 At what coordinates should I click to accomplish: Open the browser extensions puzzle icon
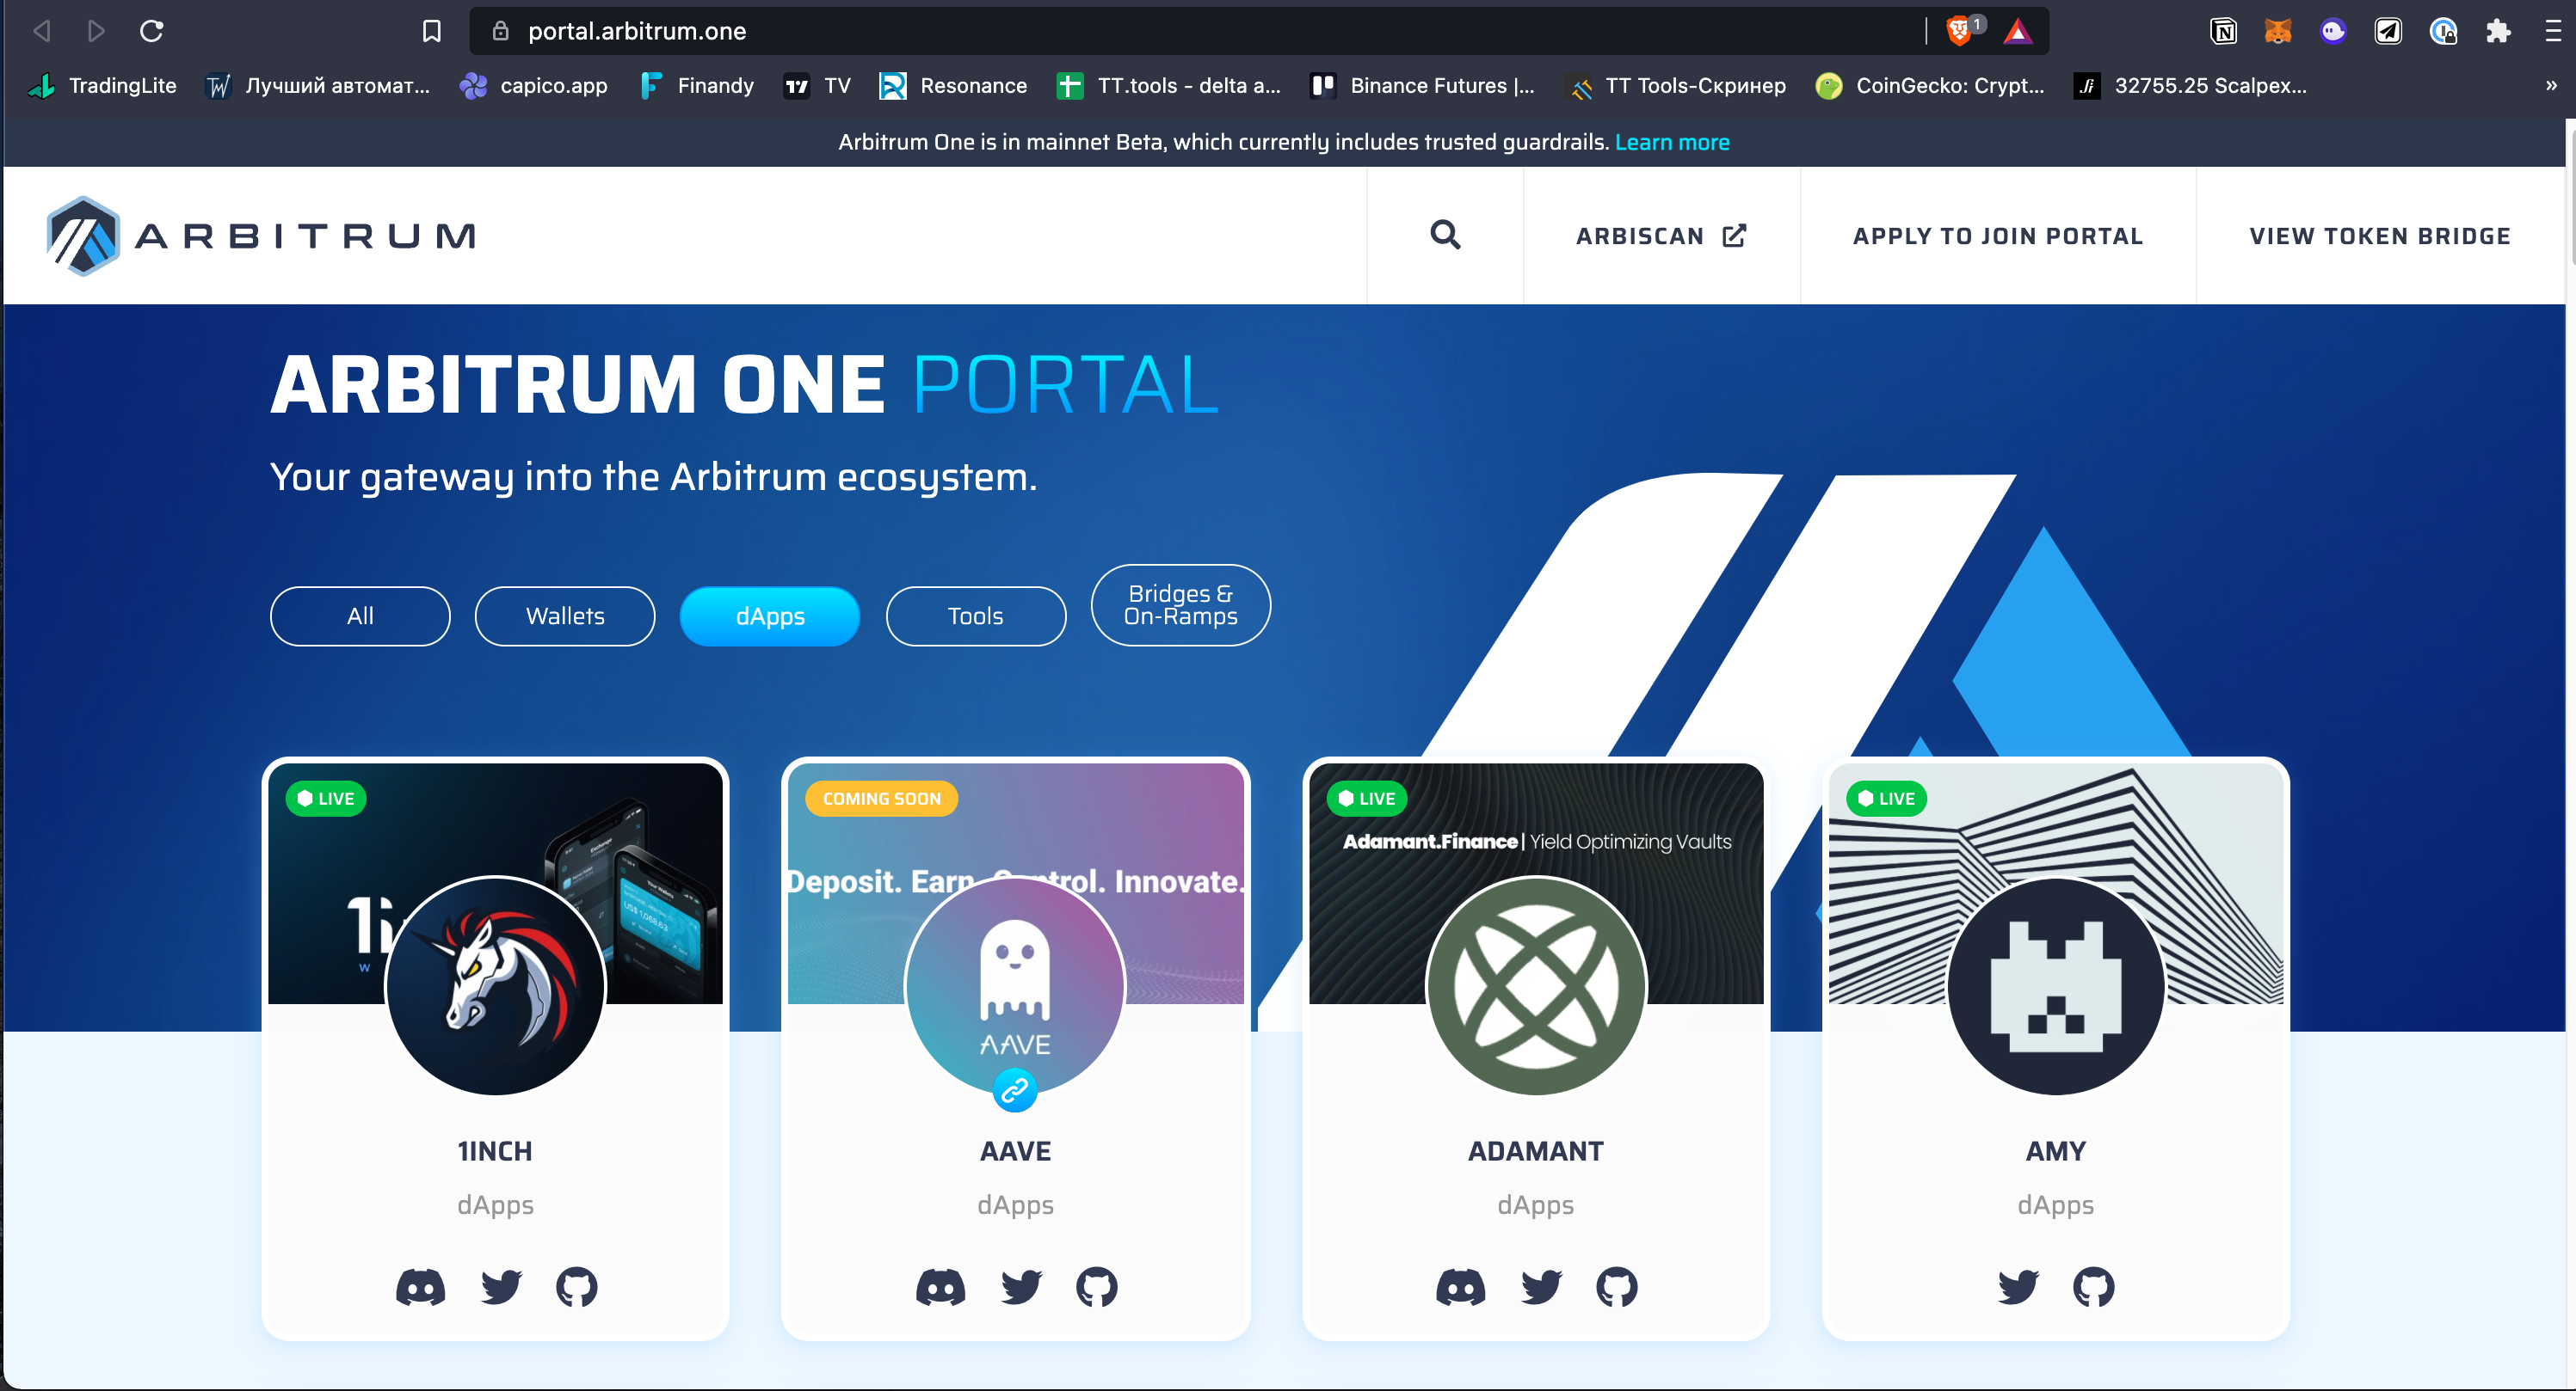tap(2498, 31)
